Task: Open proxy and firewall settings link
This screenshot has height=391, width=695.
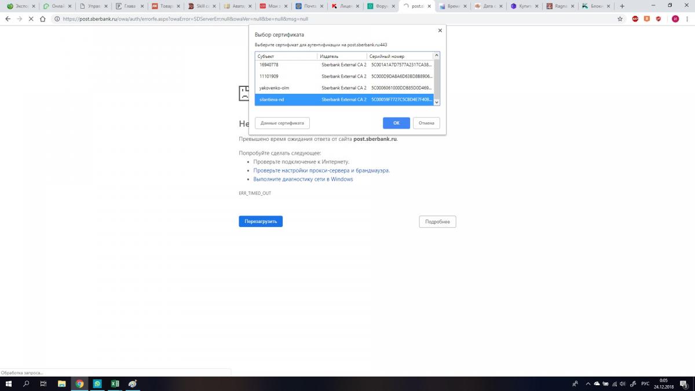Action: click(321, 170)
